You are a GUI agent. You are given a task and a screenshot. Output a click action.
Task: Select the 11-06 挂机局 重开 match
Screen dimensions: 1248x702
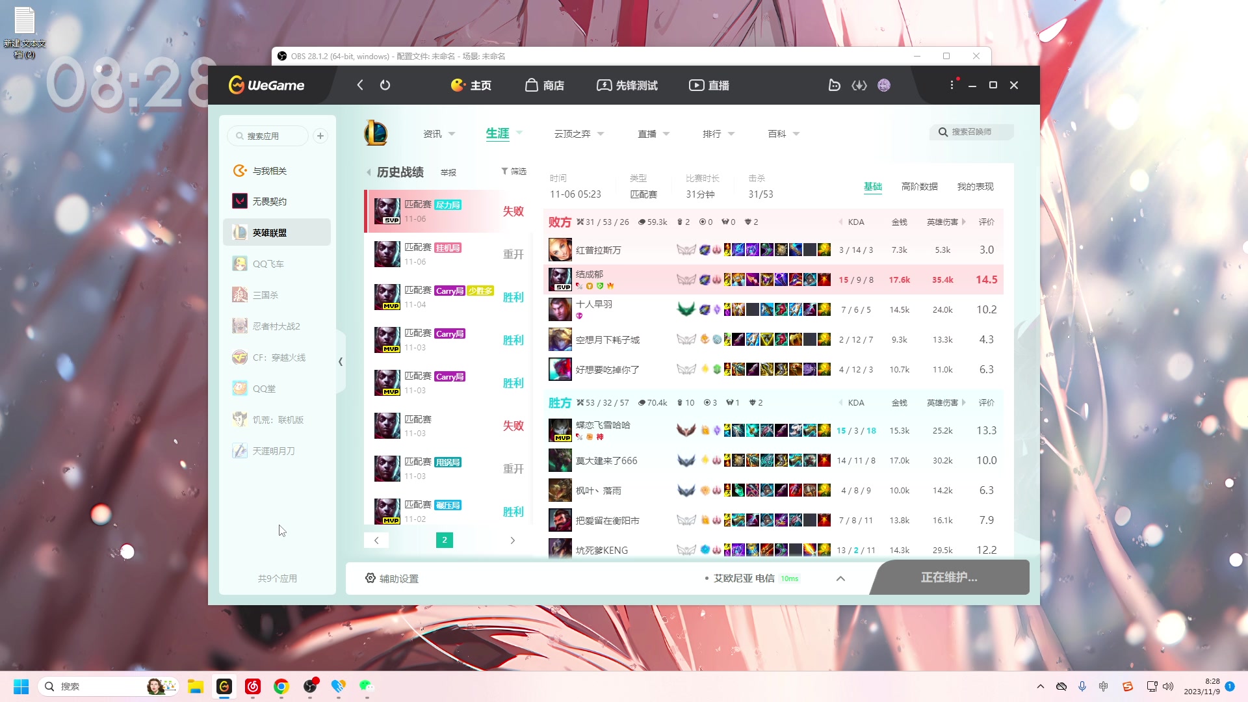448,254
